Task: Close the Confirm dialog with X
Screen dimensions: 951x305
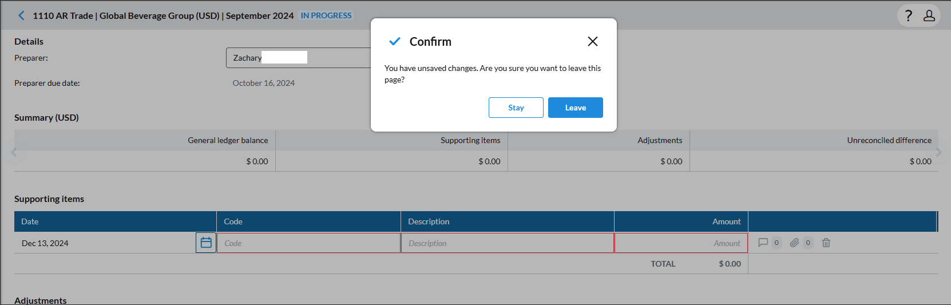Action: tap(593, 41)
